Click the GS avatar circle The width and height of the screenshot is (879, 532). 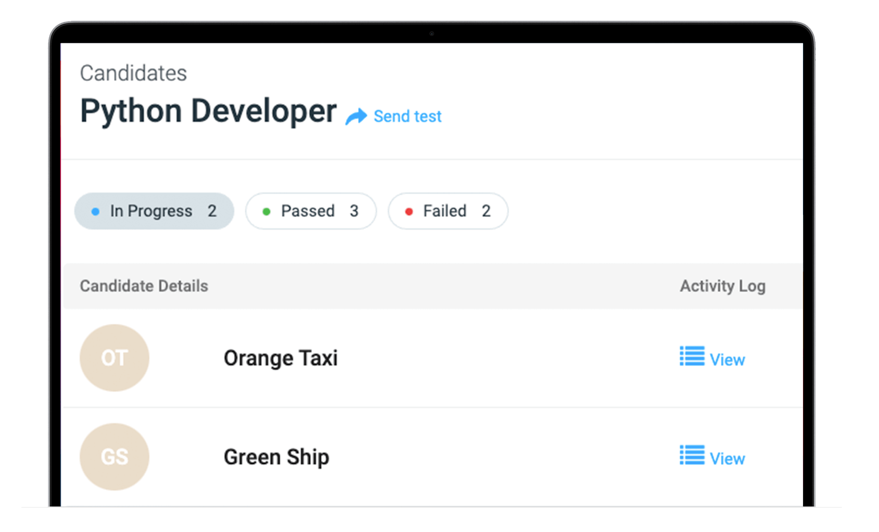[114, 457]
